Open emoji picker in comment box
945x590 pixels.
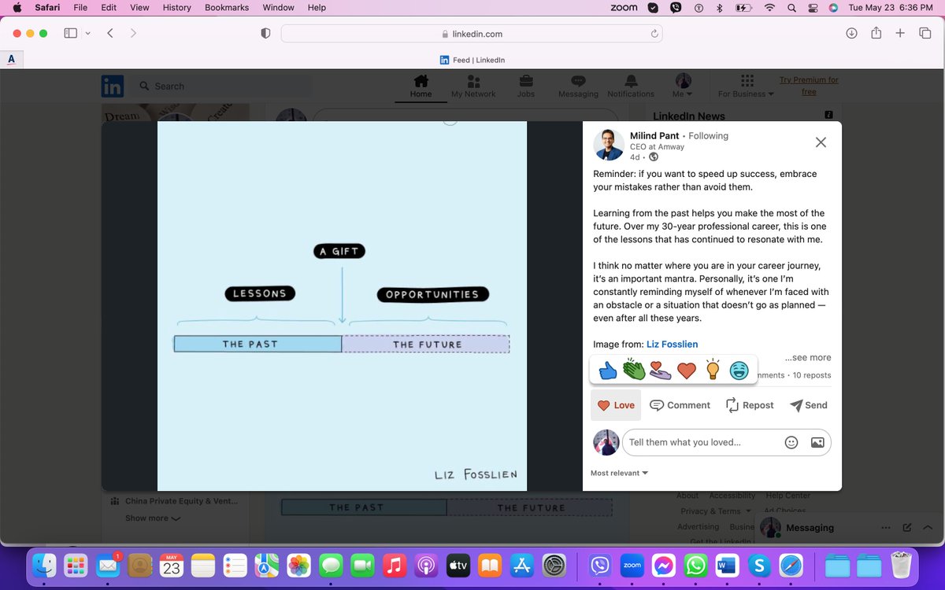pos(791,442)
